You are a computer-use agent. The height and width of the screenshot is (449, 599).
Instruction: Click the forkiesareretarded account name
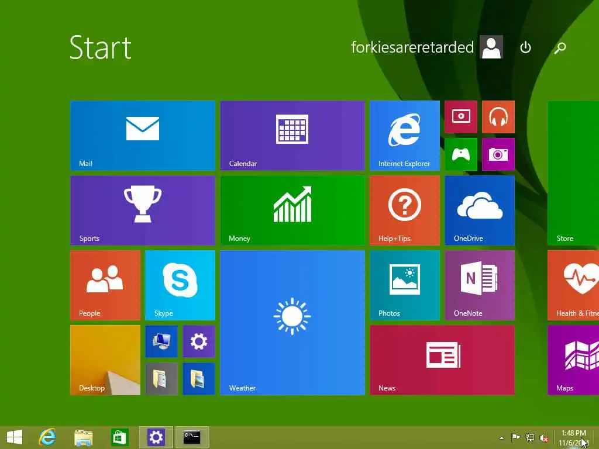(412, 47)
